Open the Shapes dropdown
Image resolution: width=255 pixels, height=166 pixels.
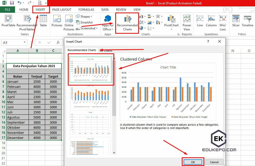85,16
